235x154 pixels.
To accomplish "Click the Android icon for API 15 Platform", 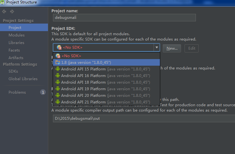I will pyautogui.click(x=58, y=69).
